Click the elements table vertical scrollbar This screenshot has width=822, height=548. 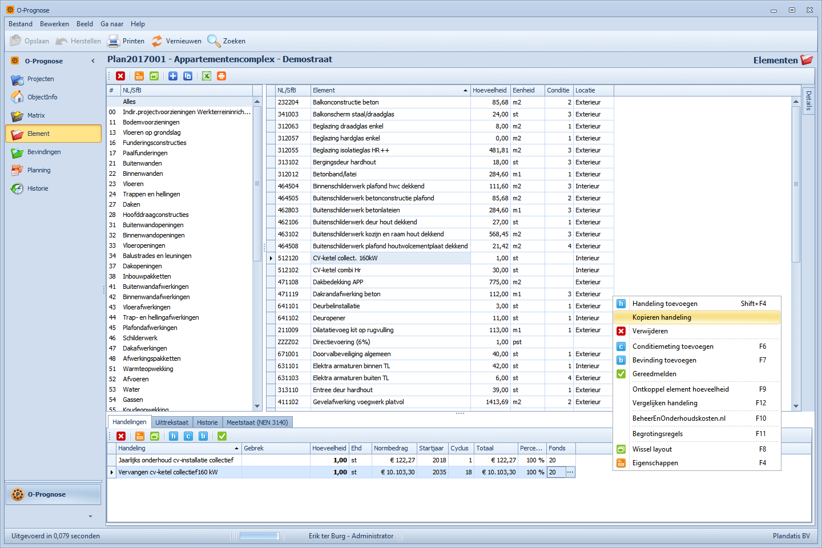[796, 184]
